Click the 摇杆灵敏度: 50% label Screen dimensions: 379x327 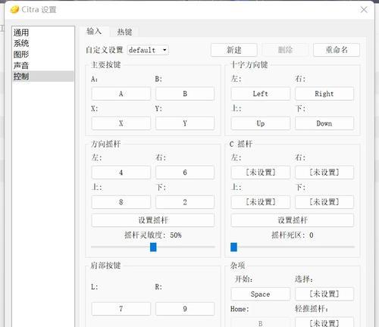pyautogui.click(x=153, y=235)
